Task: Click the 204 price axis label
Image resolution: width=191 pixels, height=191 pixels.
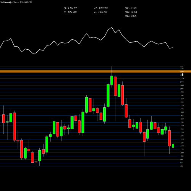Action: (x=182, y=89)
